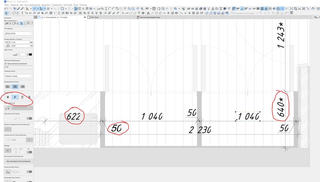The height and width of the screenshot is (182, 320).
Task: Click the scissors trim icon
Action: (99, 9)
